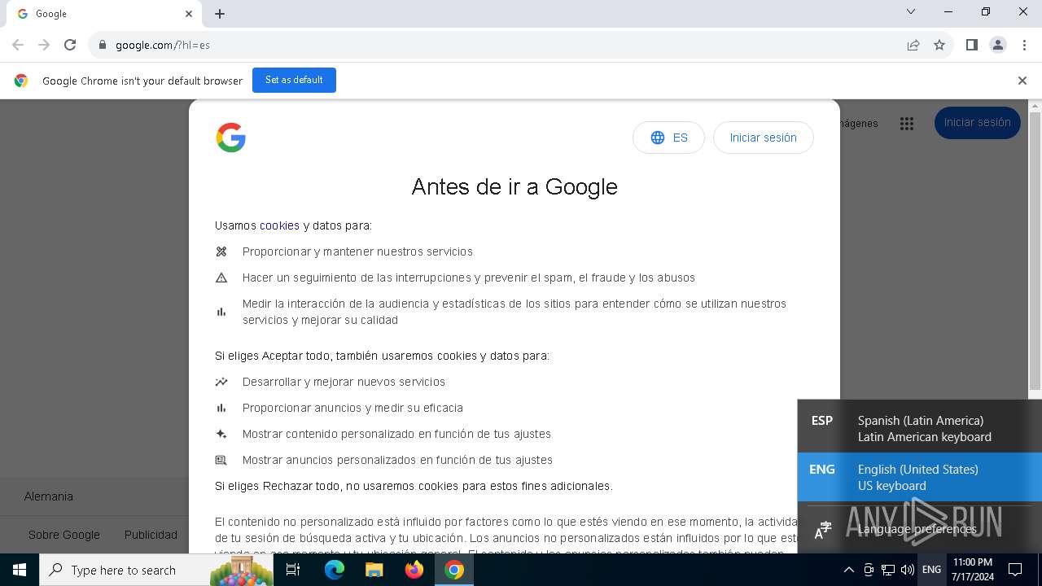Screen dimensions: 1042x586
Task: Click the lock site info icon
Action: [102, 45]
